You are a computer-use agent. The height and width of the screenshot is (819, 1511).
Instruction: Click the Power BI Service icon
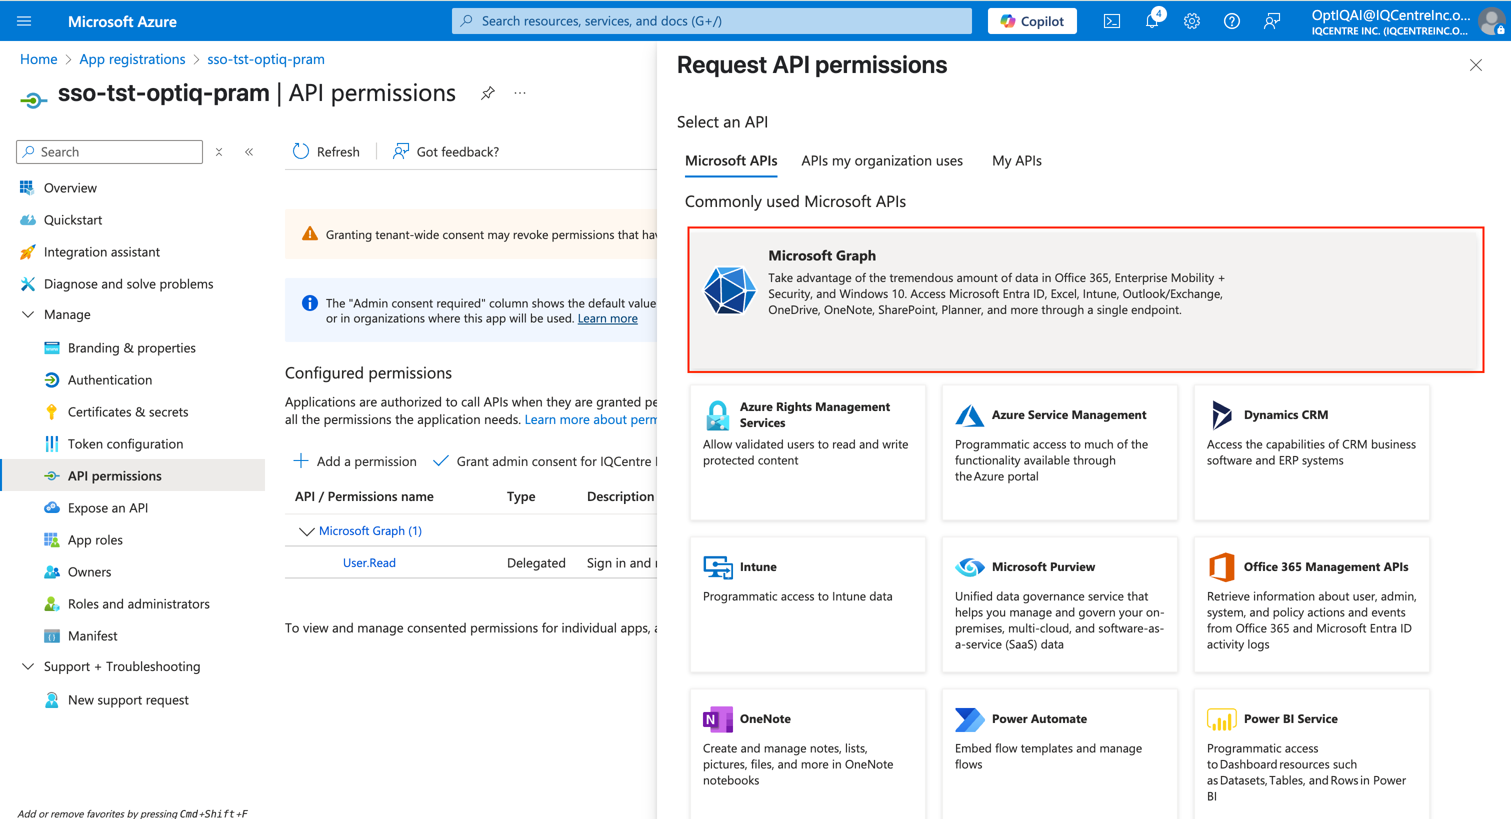click(x=1221, y=718)
